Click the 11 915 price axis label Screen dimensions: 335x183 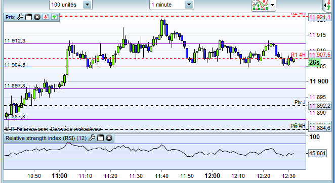tap(318, 35)
